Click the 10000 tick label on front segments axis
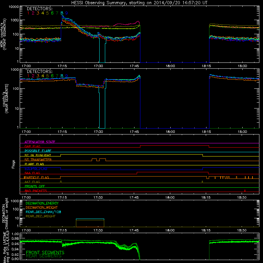 point(14,7)
